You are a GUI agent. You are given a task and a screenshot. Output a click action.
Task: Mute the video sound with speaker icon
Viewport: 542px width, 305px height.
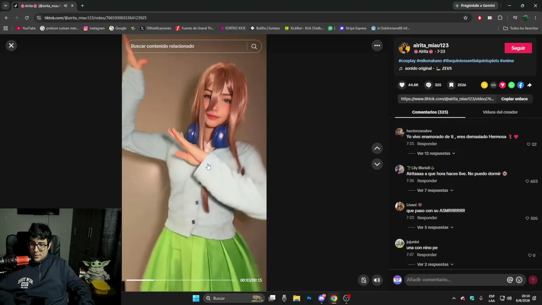(377, 280)
